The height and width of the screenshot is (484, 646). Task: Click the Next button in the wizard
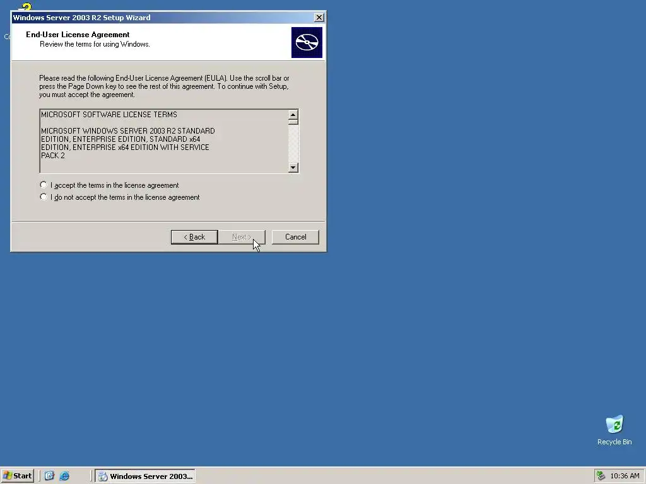click(242, 237)
